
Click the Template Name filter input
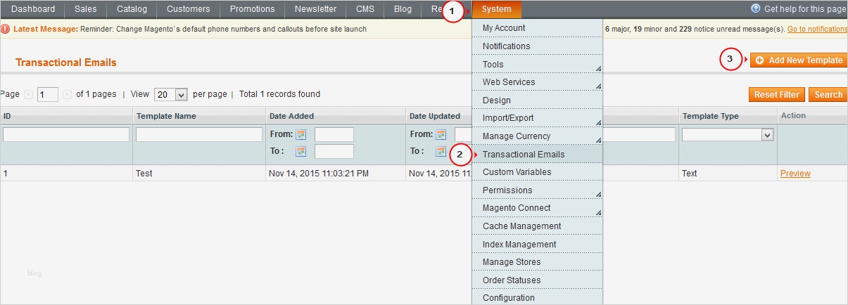[199, 134]
